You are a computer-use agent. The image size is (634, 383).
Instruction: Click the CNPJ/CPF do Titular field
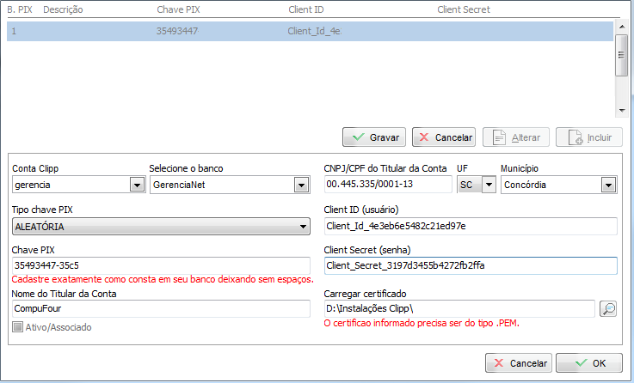click(387, 185)
